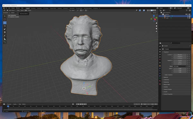This screenshot has height=119, width=193.
Task: Select the Annotate tool
Action: [x=5, y=36]
